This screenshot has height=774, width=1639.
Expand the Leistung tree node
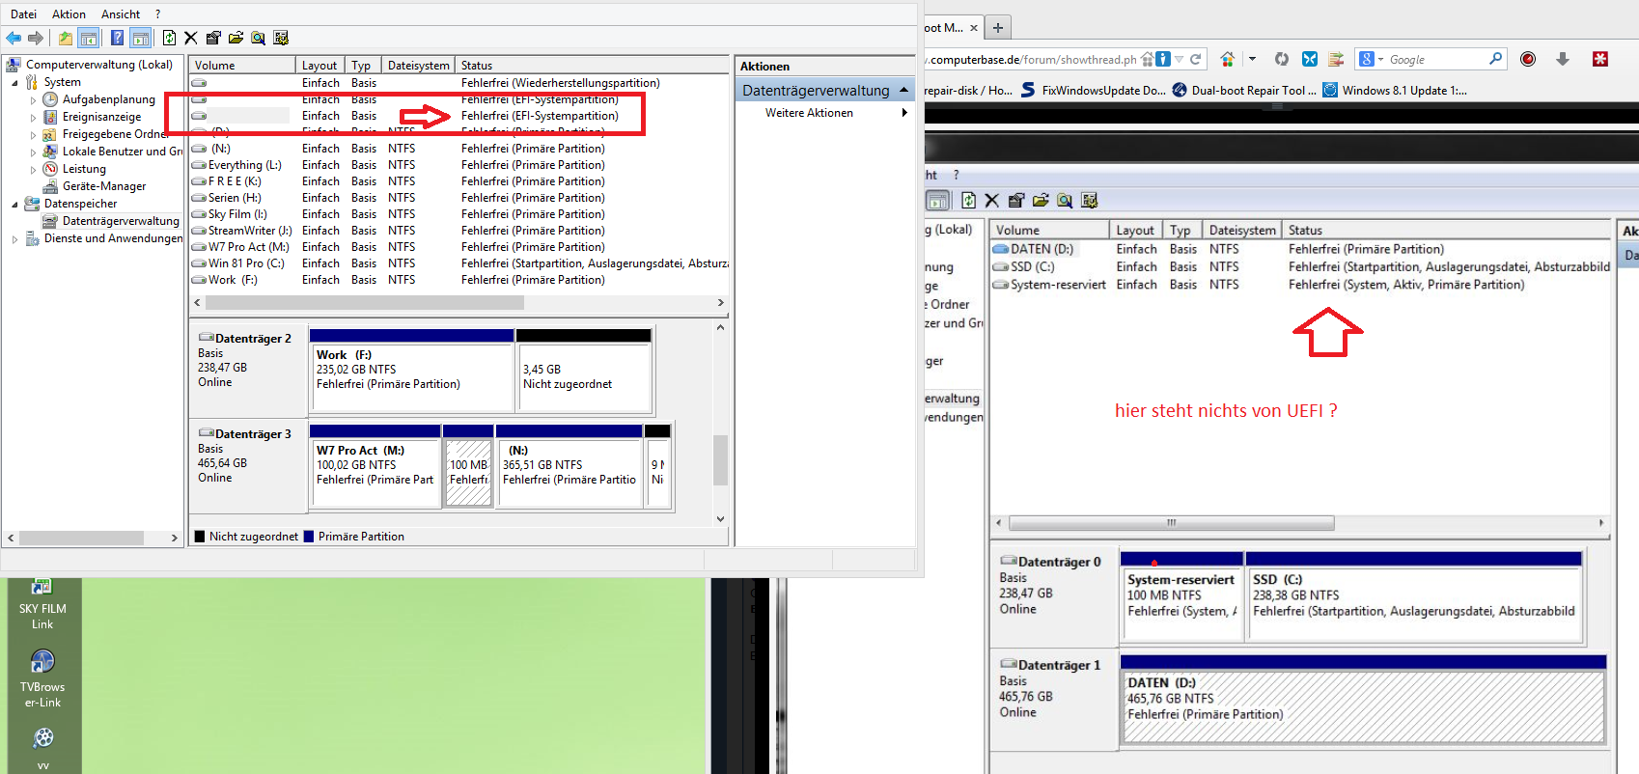click(x=33, y=170)
